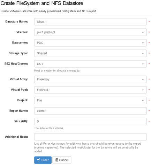Screen dimensions: 152x165
Task: Open the Virtual Pool FilePool-1 dropdown
Action: [90, 90]
